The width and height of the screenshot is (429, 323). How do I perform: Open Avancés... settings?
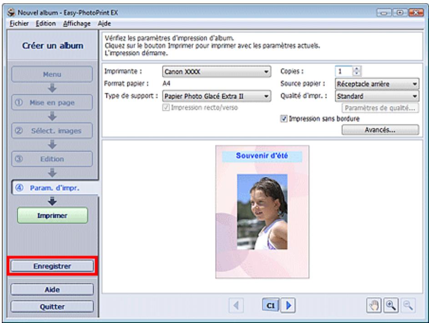380,130
